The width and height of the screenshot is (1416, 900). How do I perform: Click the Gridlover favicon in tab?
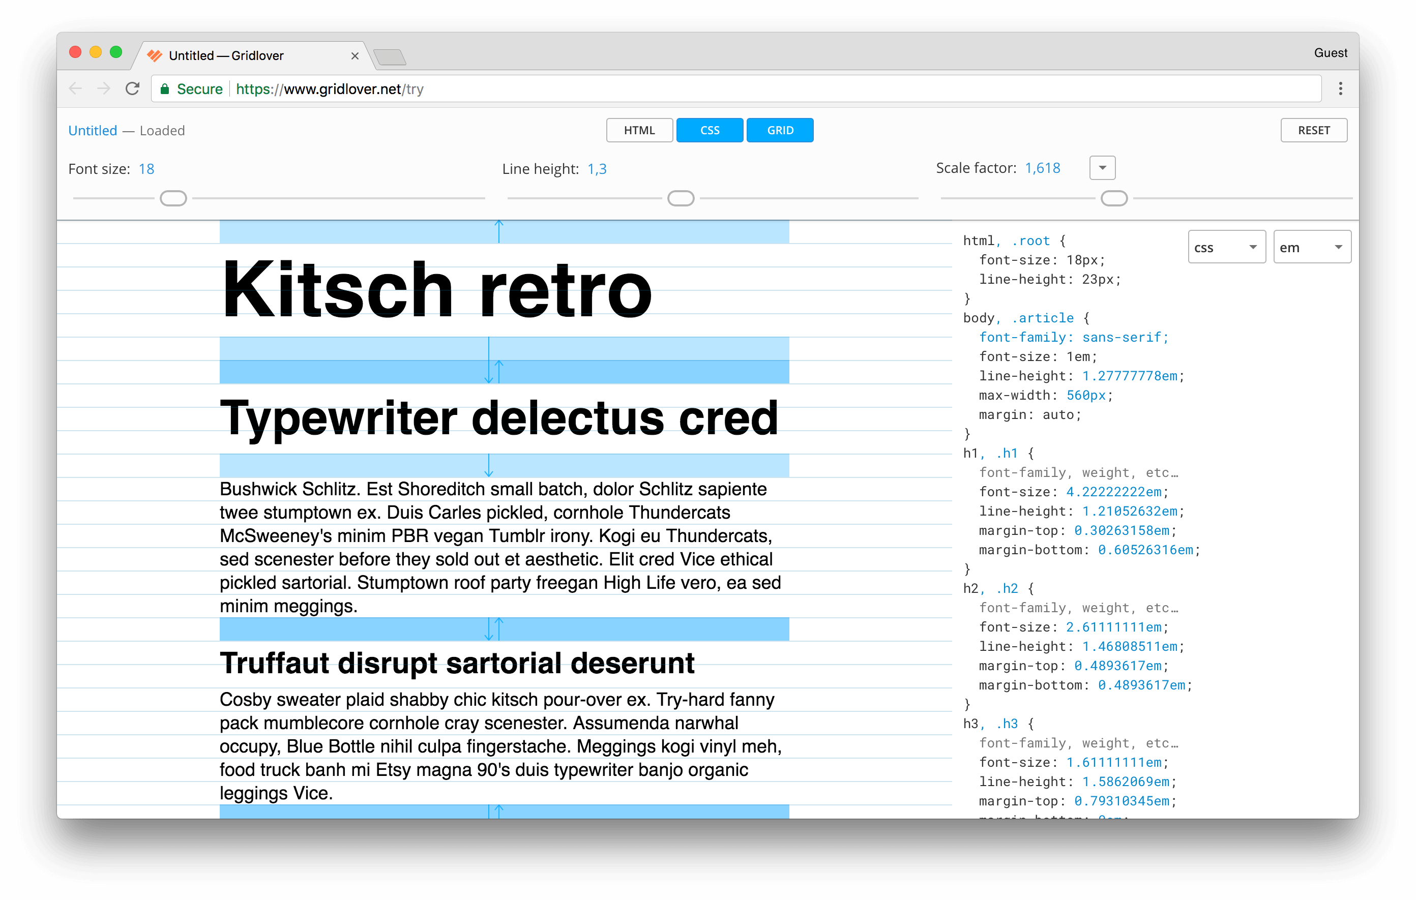click(x=155, y=56)
